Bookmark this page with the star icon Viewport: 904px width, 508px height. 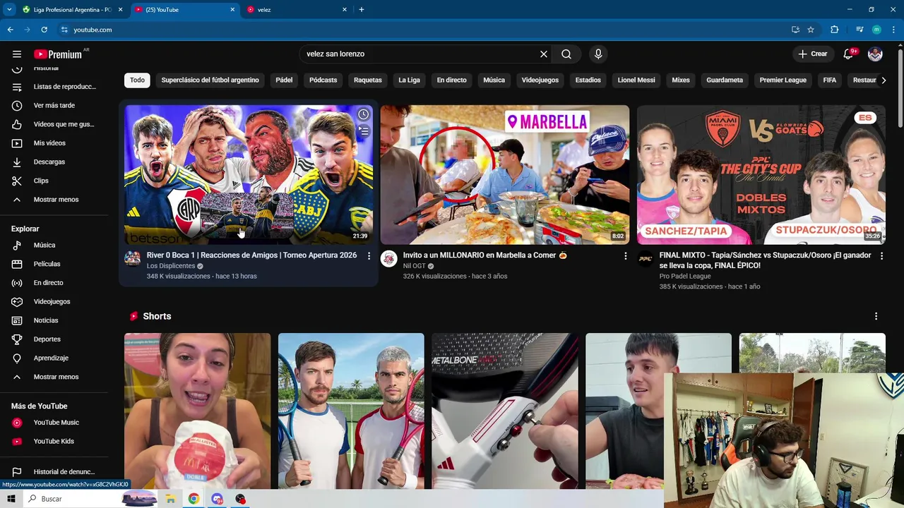point(811,30)
